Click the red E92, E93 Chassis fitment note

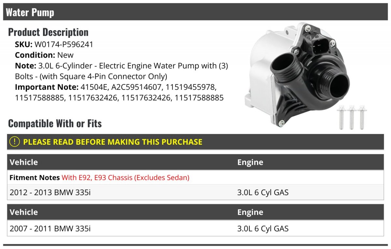point(125,177)
